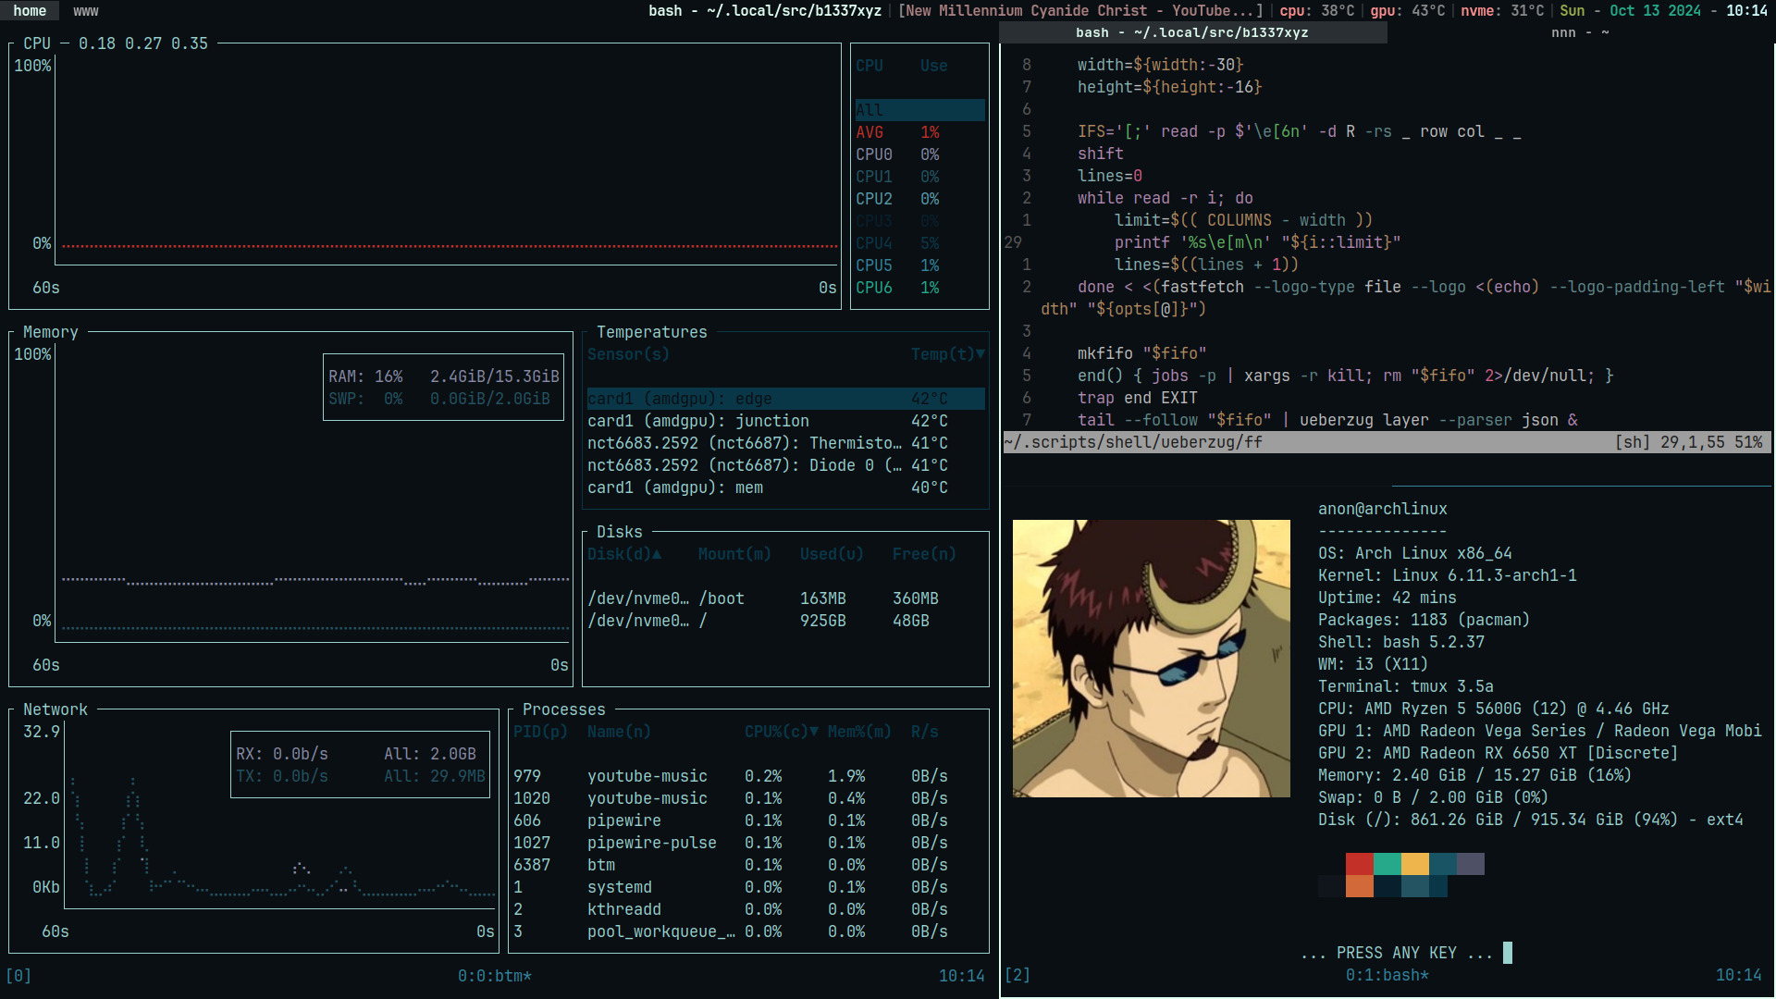Click the nvme temperature status bar entry
Image resolution: width=1776 pixels, height=999 pixels.
coord(1502,11)
